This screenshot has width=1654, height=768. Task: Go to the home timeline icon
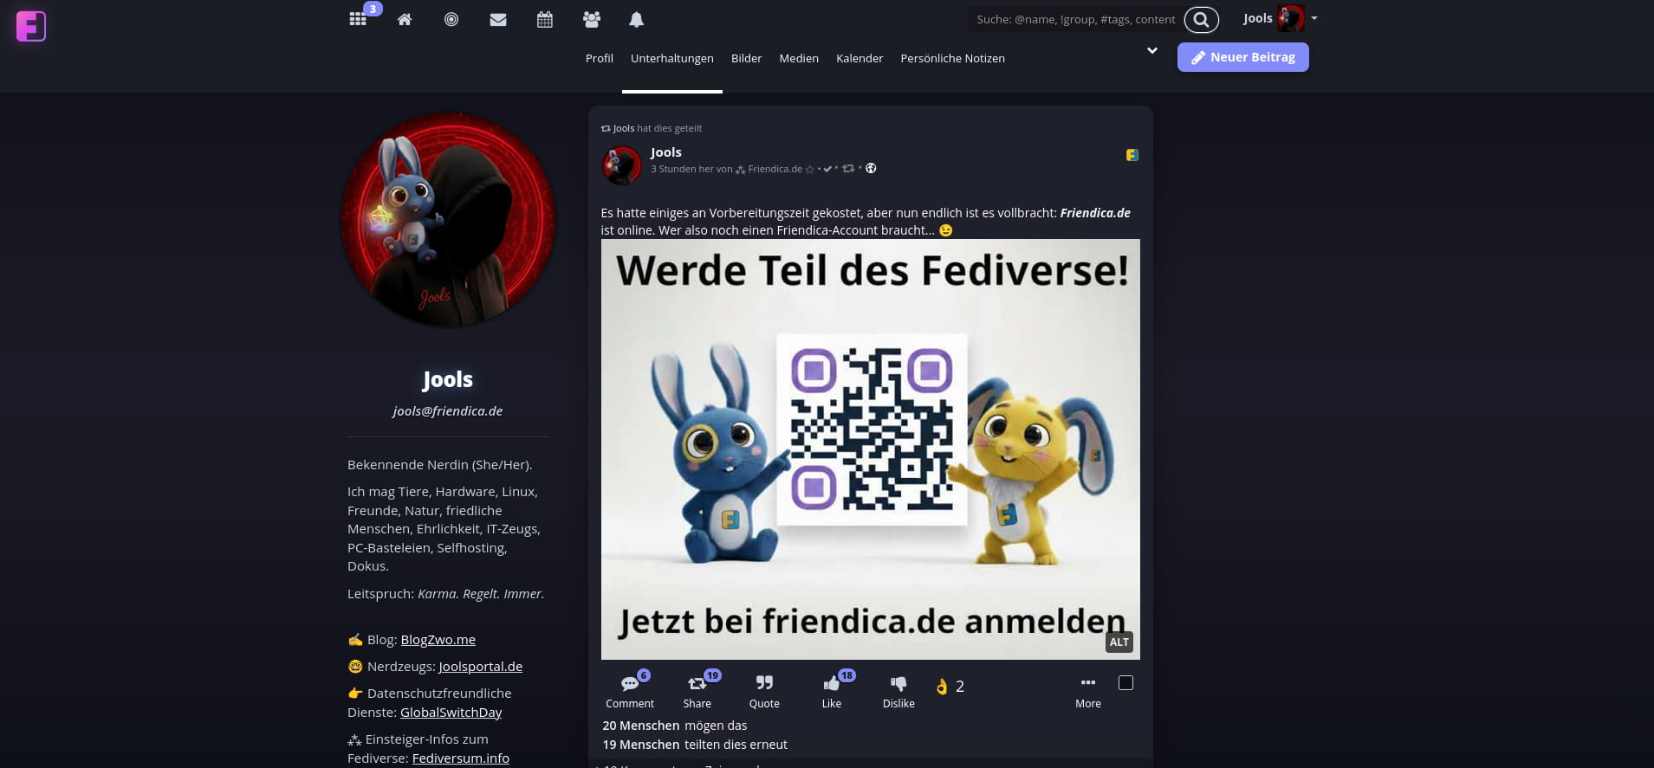405,19
